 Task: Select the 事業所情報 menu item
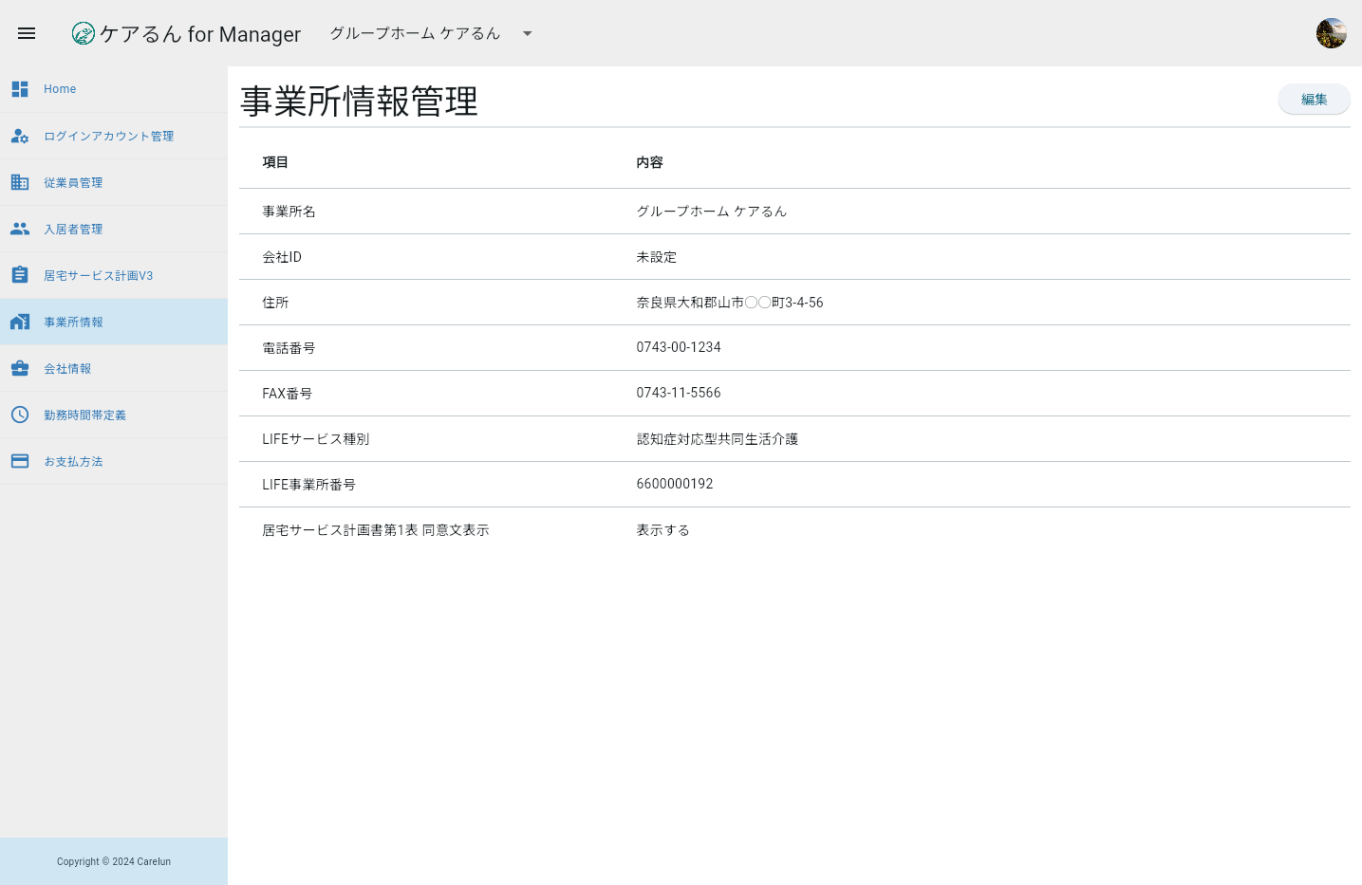tap(75, 322)
